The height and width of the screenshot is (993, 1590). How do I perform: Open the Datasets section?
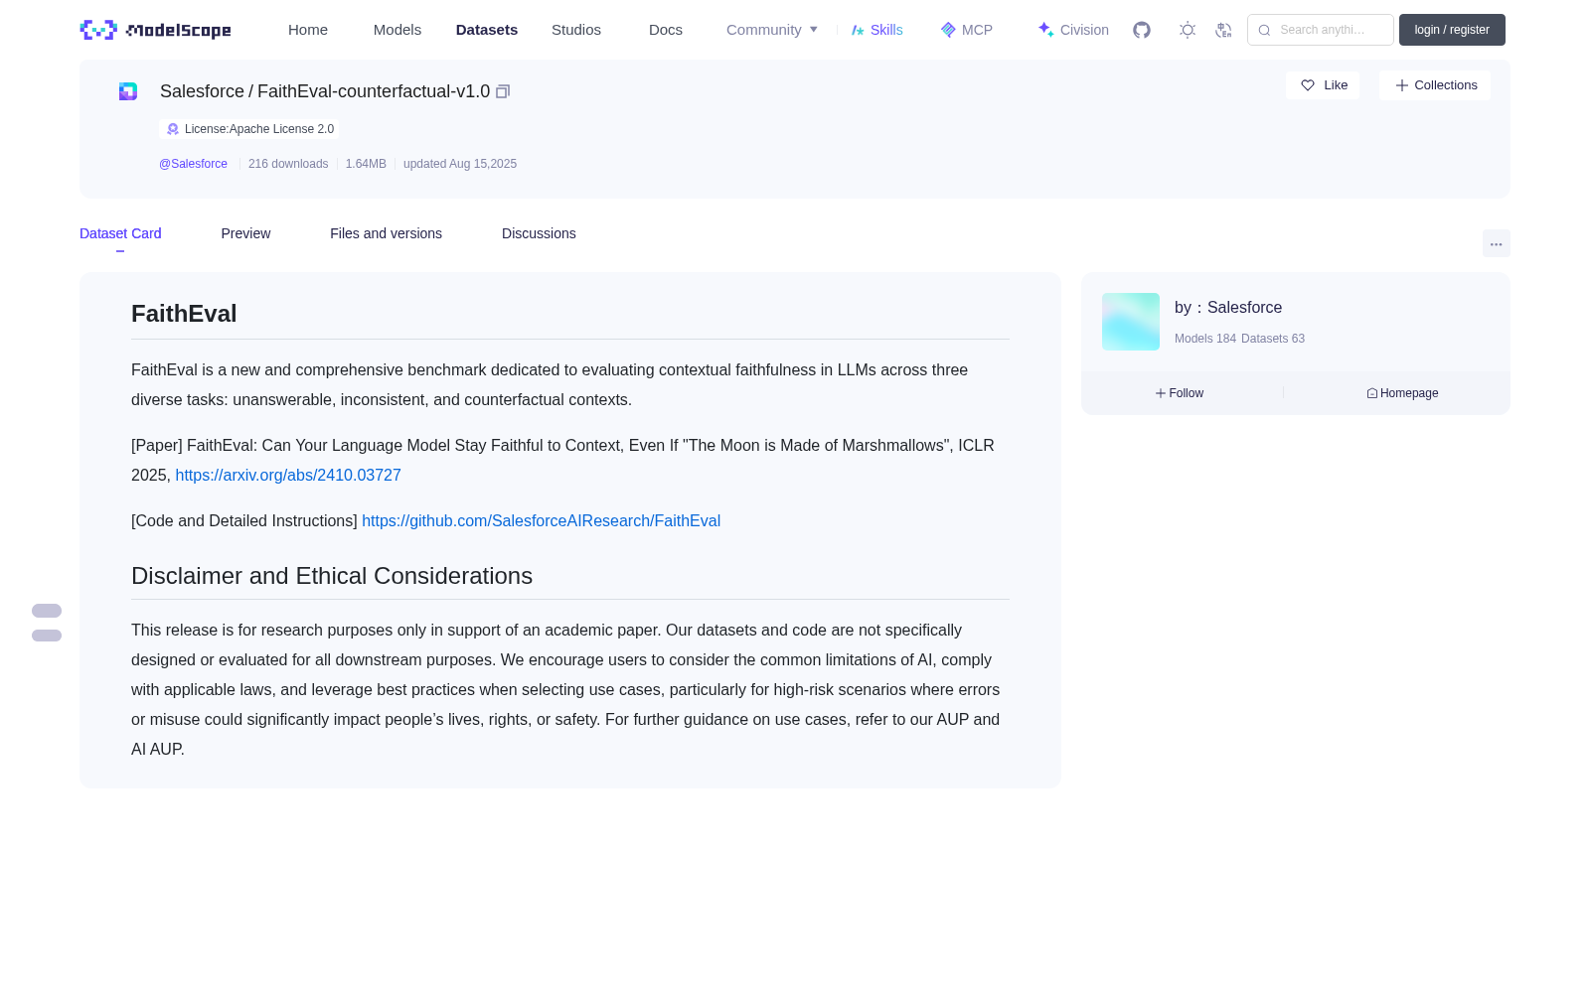pos(487,30)
